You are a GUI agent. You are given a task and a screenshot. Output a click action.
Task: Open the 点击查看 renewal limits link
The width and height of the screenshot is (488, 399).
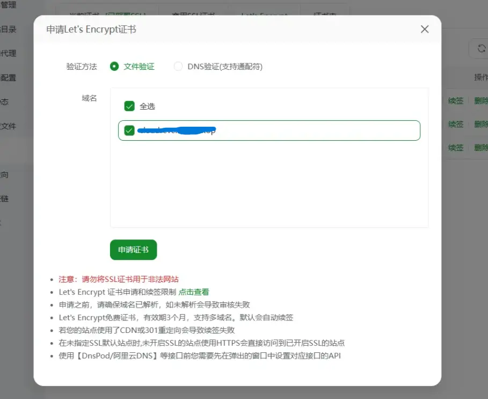pos(194,292)
